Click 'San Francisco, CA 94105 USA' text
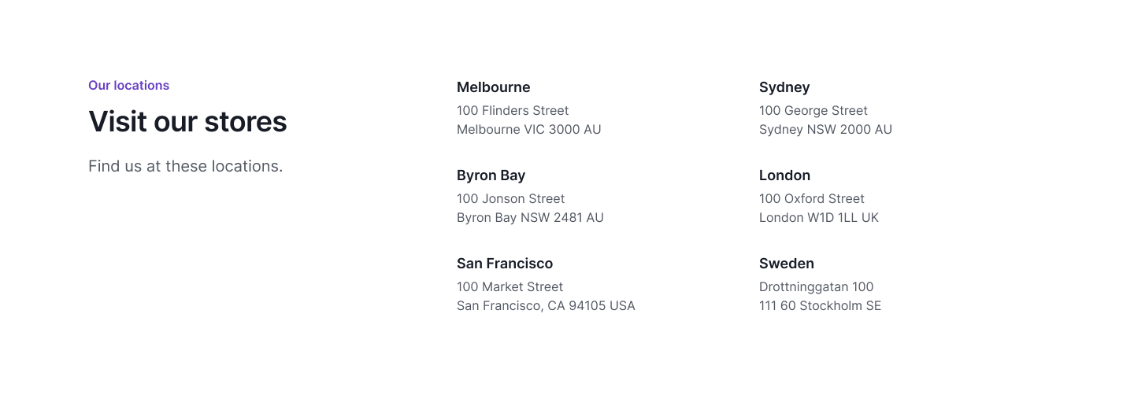1134x395 pixels. tap(546, 305)
